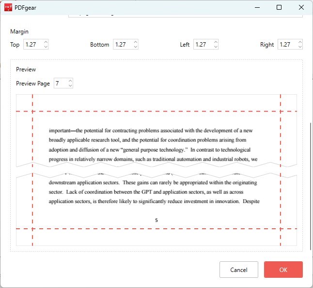This screenshot has width=313, height=288.
Task: Click the 'Preview Page' label
Action: click(x=33, y=84)
